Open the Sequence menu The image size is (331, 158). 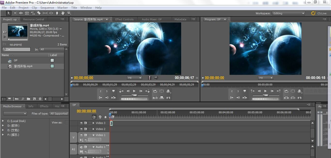[47, 7]
